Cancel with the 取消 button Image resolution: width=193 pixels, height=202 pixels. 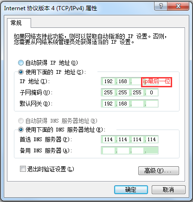click(x=168, y=189)
